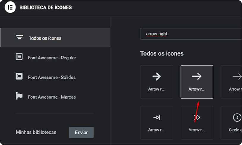The width and height of the screenshot is (242, 145).
Task: Select the bold arrow right icon tile
Action: click(156, 82)
